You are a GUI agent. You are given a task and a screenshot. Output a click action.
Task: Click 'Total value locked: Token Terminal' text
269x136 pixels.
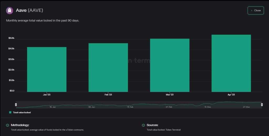coord(164,130)
